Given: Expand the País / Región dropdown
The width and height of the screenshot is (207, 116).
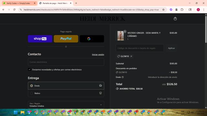Looking at the screenshot, I should (66, 105).
